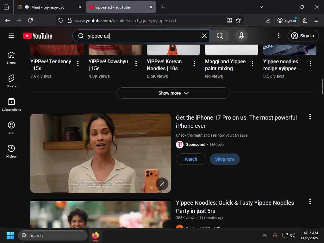Open Firefox View tab icon
The height and width of the screenshot is (243, 324).
(x=6, y=7)
